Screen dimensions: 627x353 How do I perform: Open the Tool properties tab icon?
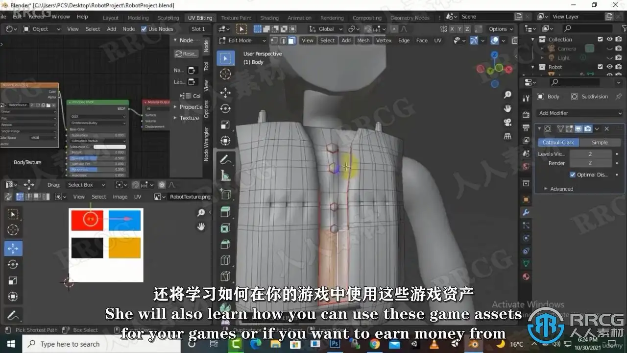(x=526, y=98)
